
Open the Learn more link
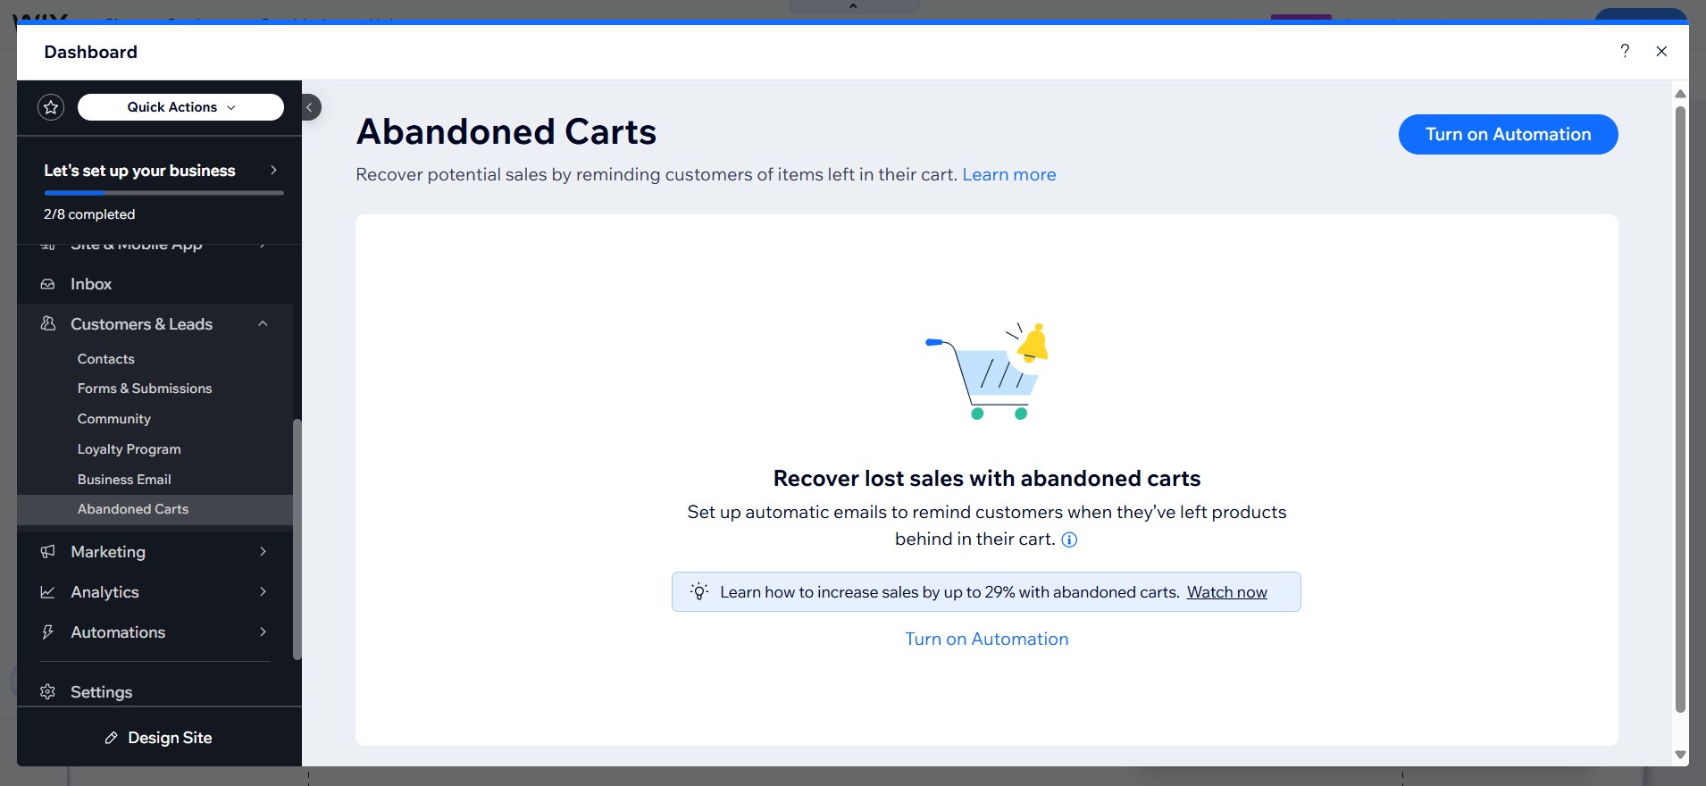coord(1008,175)
